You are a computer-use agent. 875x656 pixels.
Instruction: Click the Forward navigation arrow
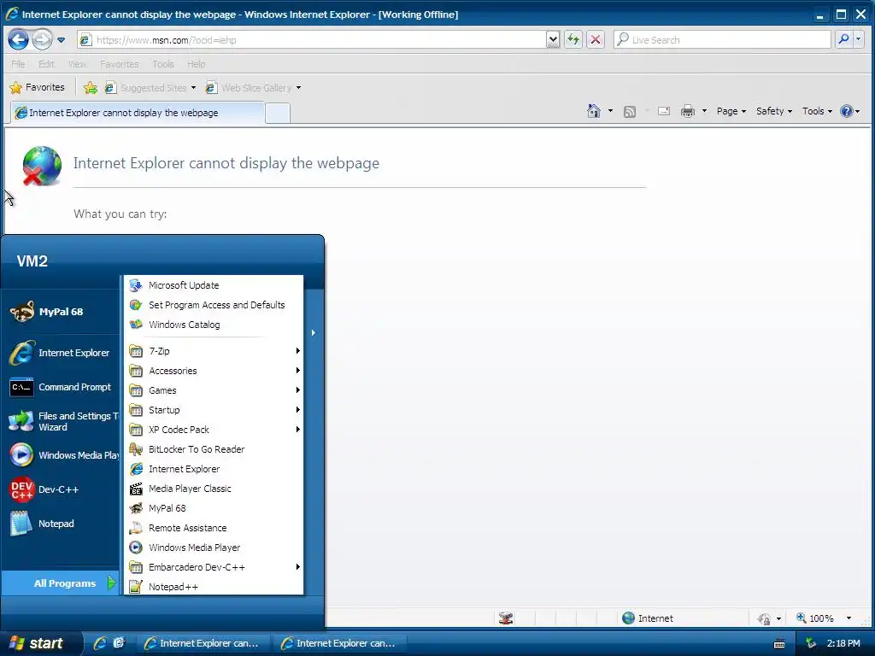point(42,39)
